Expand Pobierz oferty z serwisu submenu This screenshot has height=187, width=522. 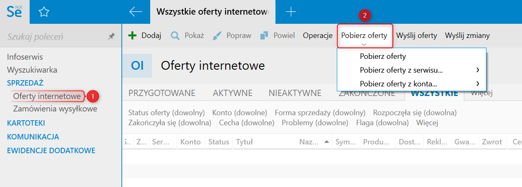click(477, 70)
